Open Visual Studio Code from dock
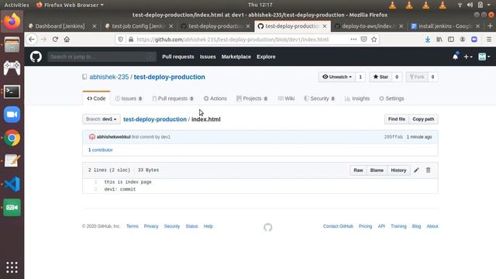The width and height of the screenshot is (496, 279). (x=12, y=184)
